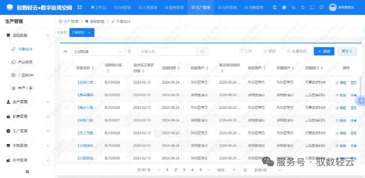Tick the checkbox for row BJ100024
This screenshot has width=365, height=178.
(x=66, y=82)
